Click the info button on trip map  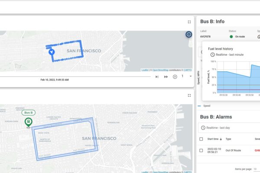[x=188, y=35]
